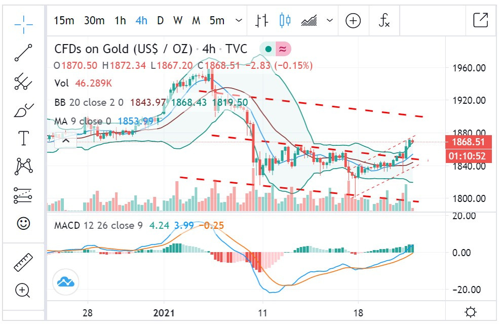Select the crosshair cursor tool
Viewport: 500px width, 327px height.
23,22
